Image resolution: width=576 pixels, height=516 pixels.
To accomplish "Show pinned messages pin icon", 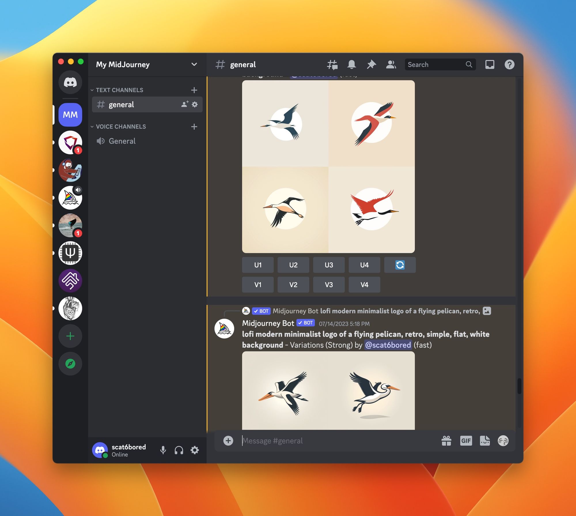I will point(371,65).
